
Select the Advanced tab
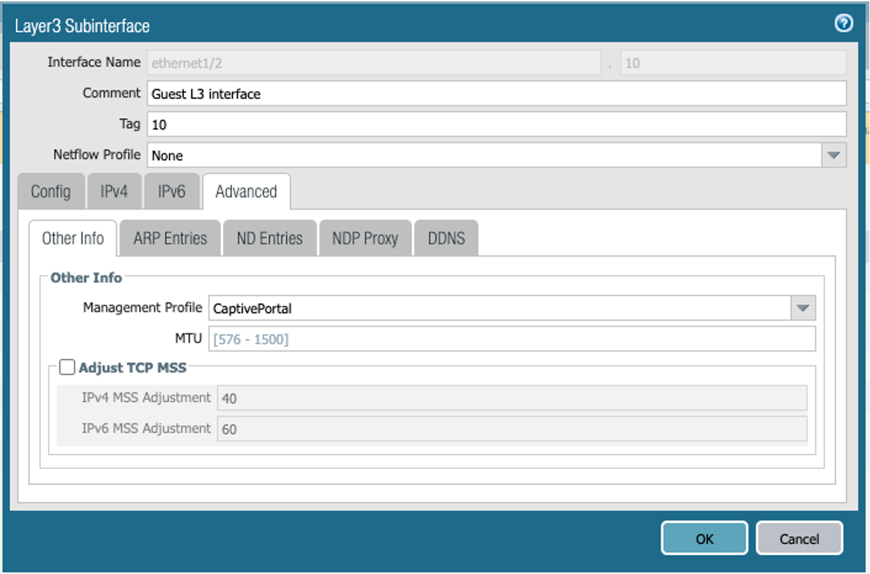pyautogui.click(x=245, y=192)
